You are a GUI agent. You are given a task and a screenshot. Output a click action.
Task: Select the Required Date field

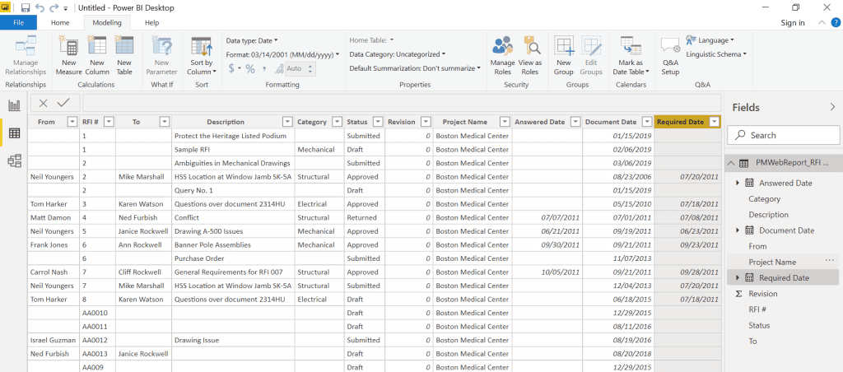click(784, 278)
